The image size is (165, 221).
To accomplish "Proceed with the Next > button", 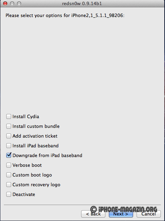I will 121,214.
